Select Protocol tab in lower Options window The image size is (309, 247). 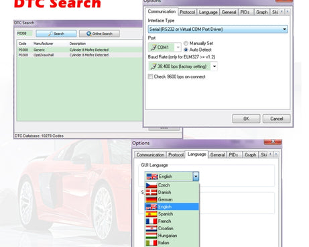[x=176, y=155]
